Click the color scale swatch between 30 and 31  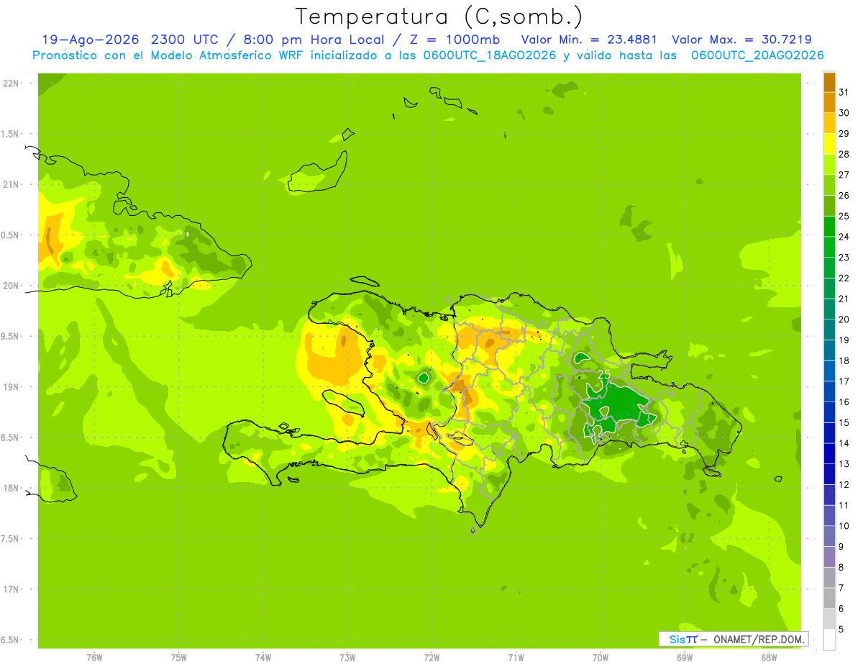(x=829, y=102)
